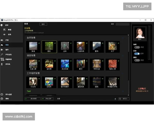
Task: Select the 公园鸟鸣 background thumbnail
Action: click(81, 47)
